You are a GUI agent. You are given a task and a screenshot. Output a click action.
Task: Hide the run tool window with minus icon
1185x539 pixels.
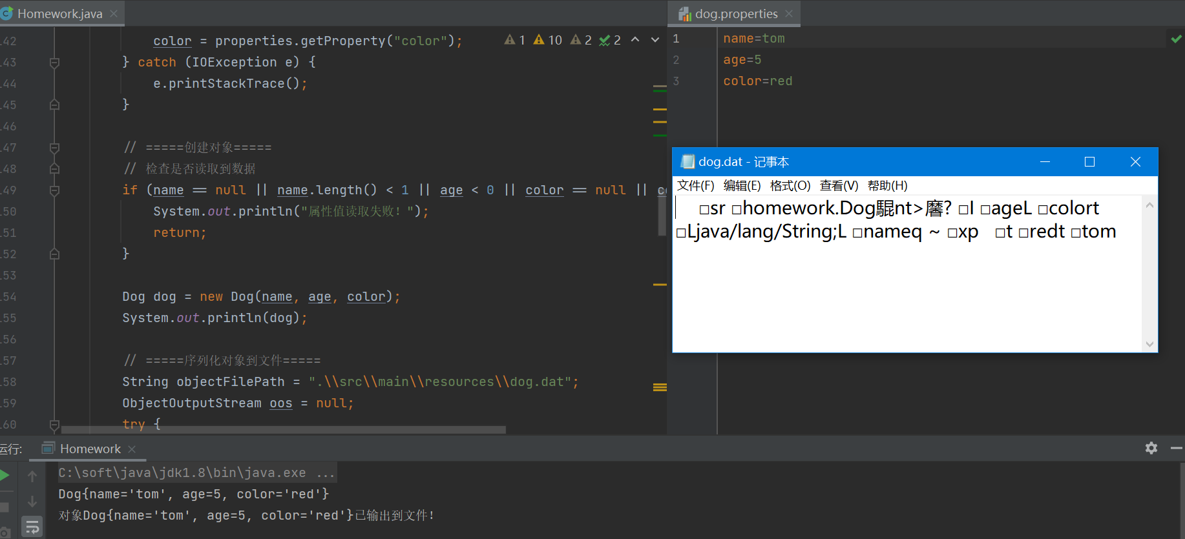point(1177,448)
